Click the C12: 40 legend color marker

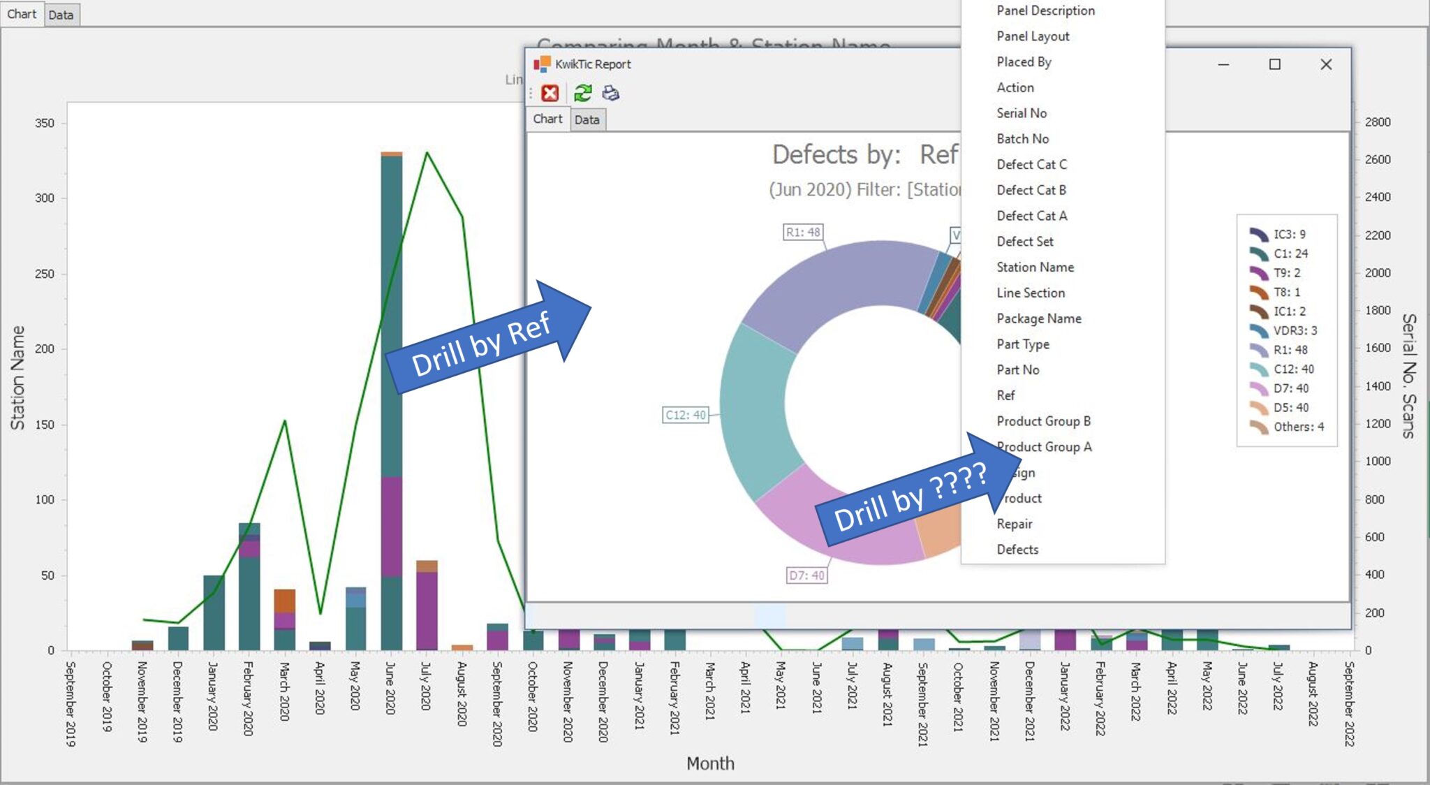[1259, 369]
